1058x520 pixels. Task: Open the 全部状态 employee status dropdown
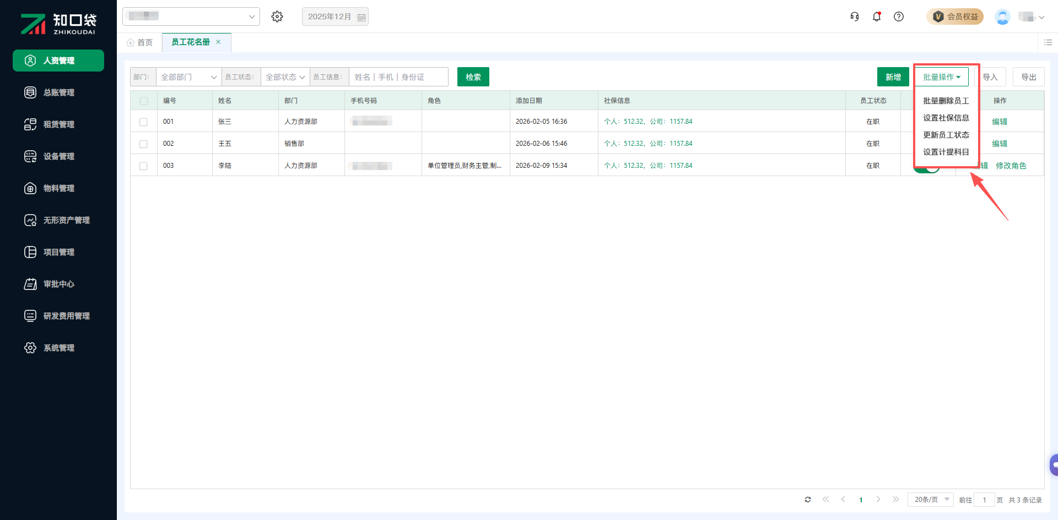[285, 77]
